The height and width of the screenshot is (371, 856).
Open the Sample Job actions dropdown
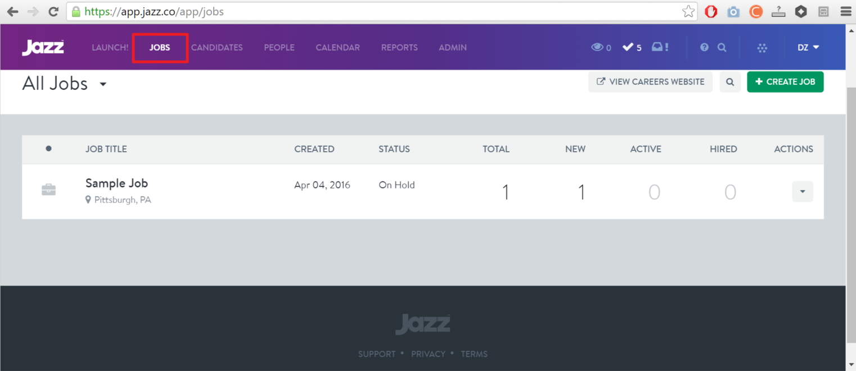coord(802,192)
